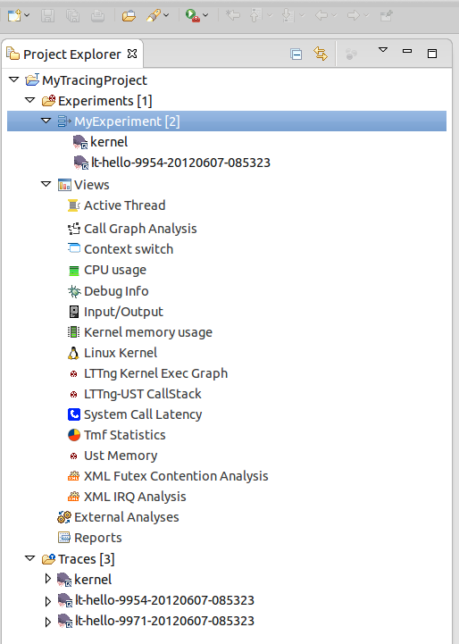Open XML Futex Contention Analysis

click(168, 476)
